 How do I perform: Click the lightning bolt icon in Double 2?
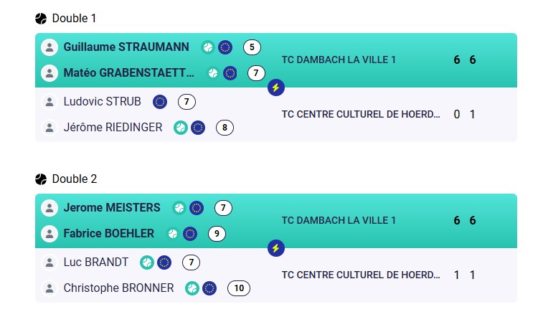(x=275, y=248)
